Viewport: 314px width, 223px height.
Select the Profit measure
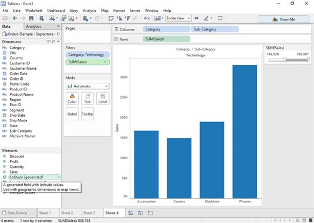(x=14, y=161)
